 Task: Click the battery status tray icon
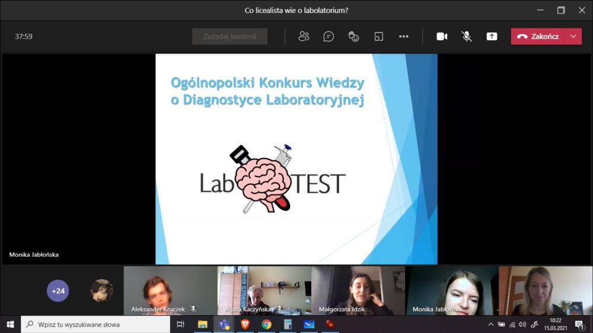point(502,324)
